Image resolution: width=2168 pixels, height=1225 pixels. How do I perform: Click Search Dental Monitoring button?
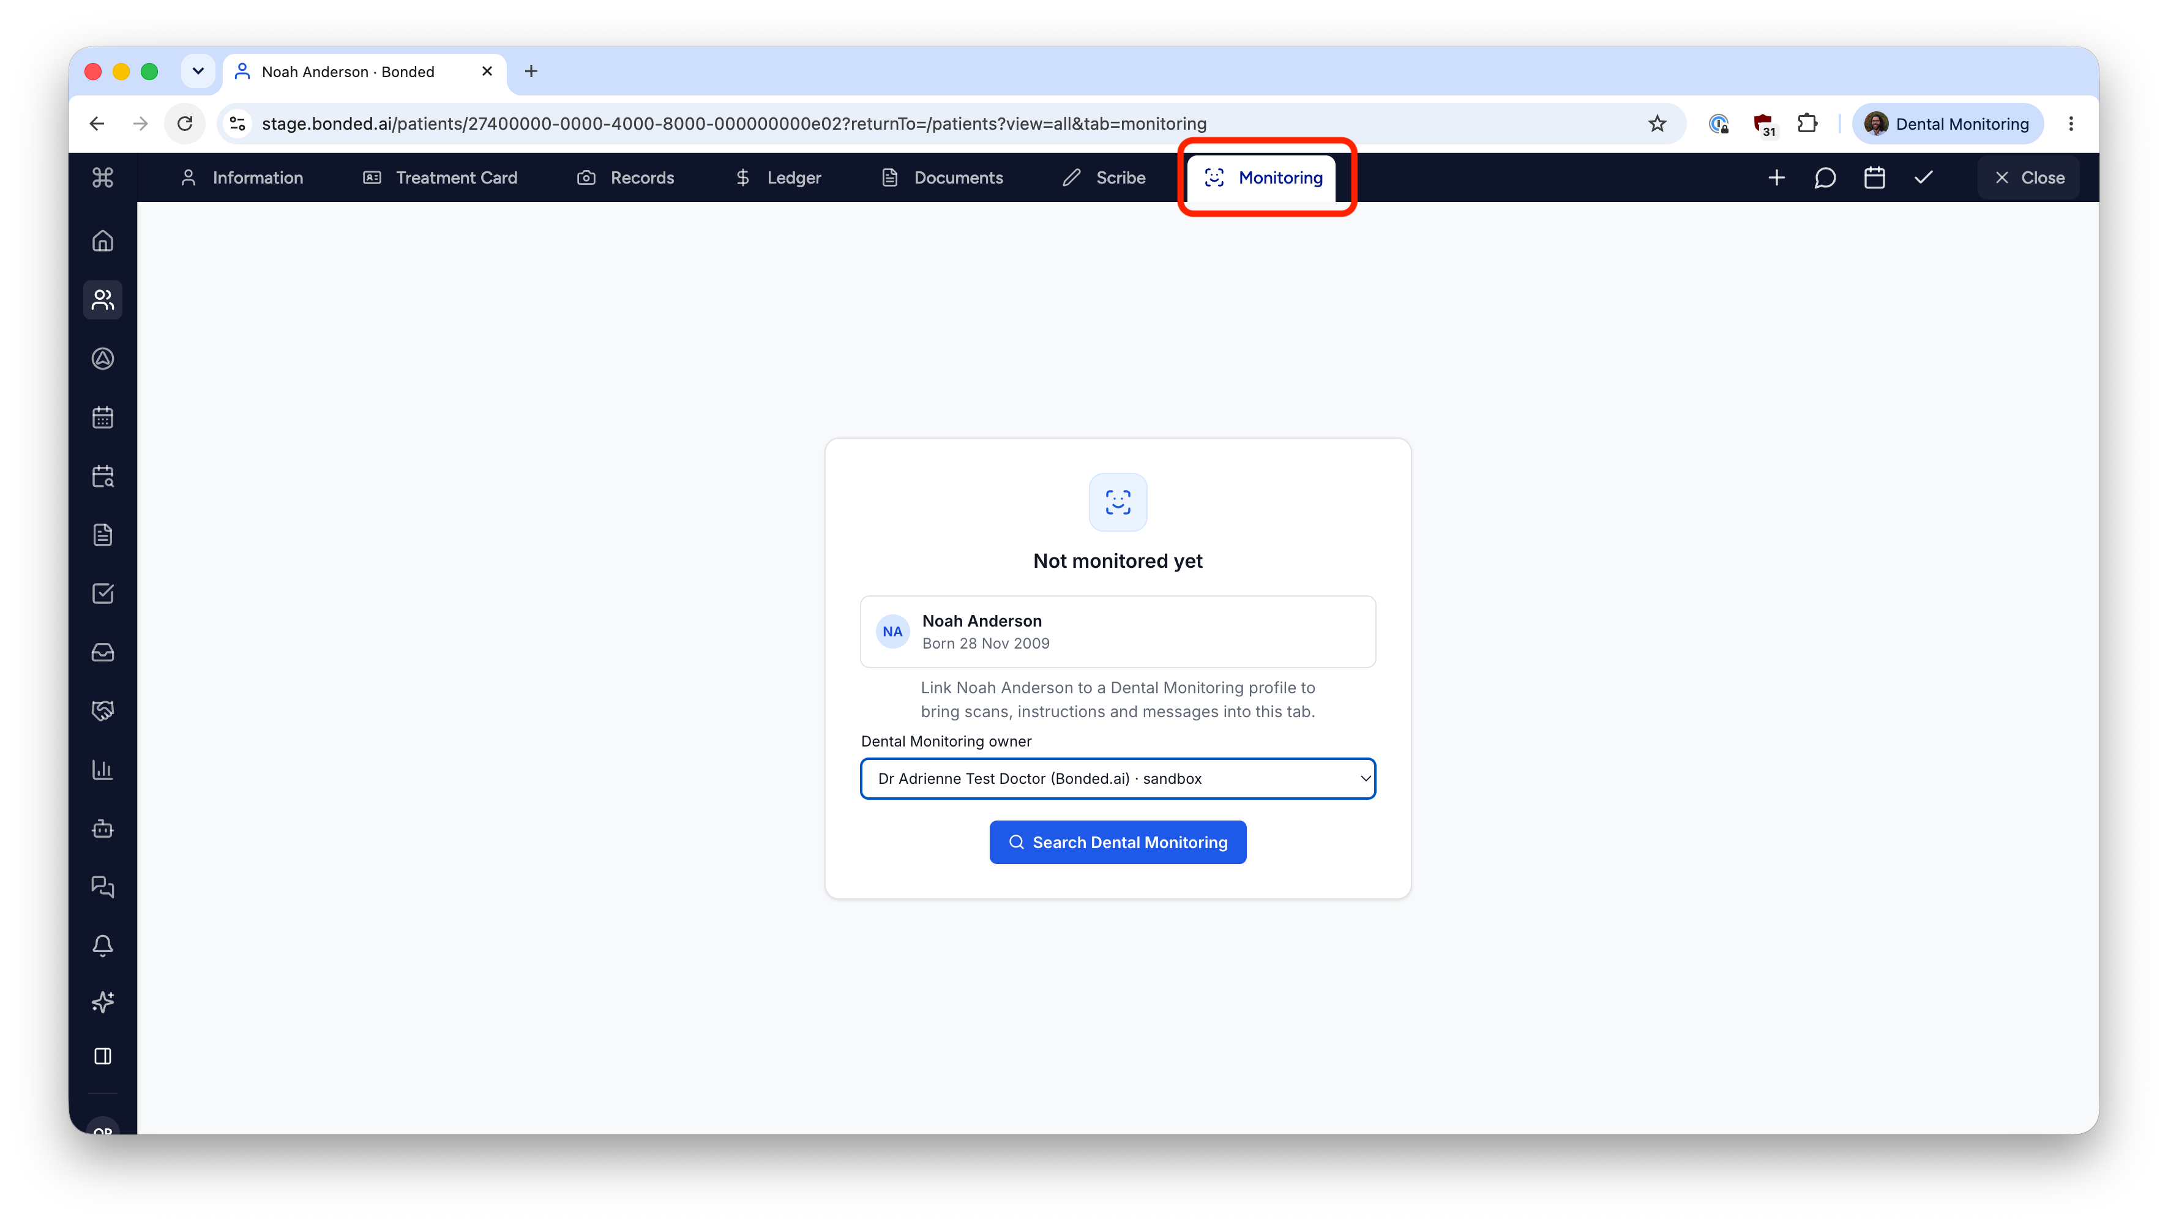click(1118, 842)
